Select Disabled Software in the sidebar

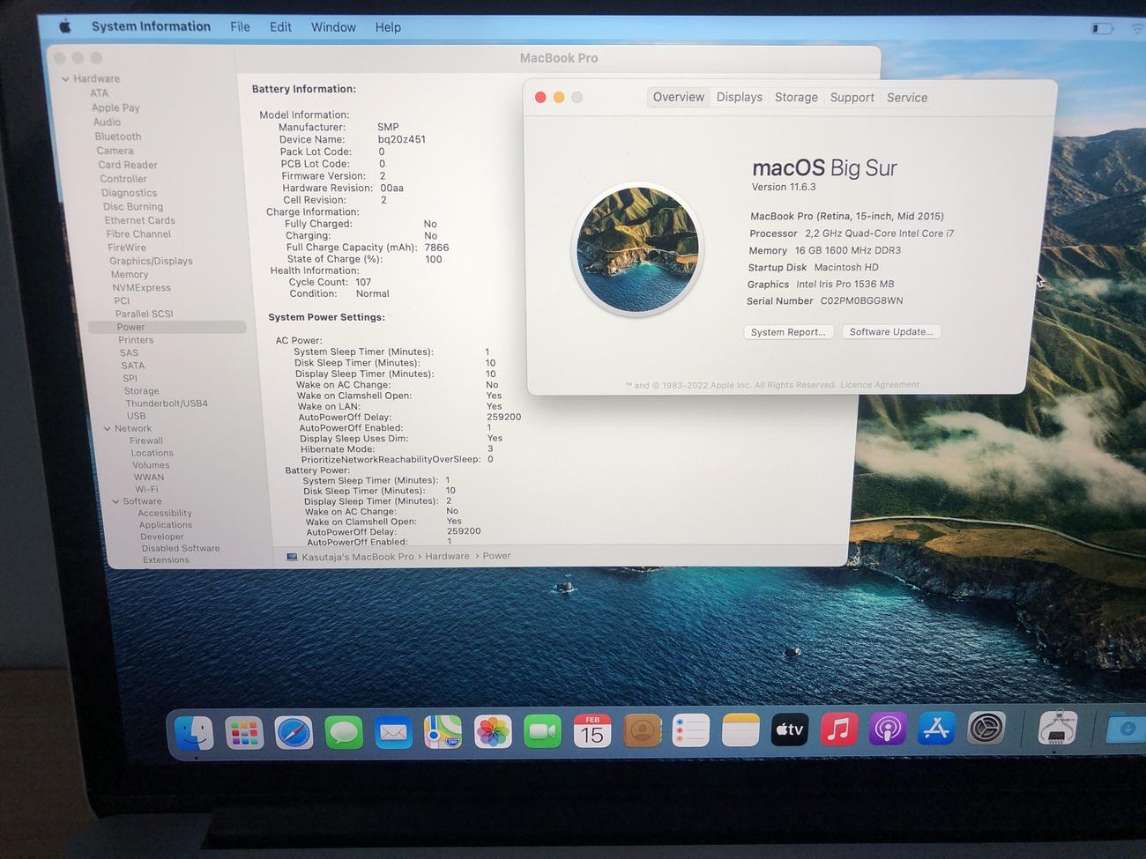tap(181, 548)
